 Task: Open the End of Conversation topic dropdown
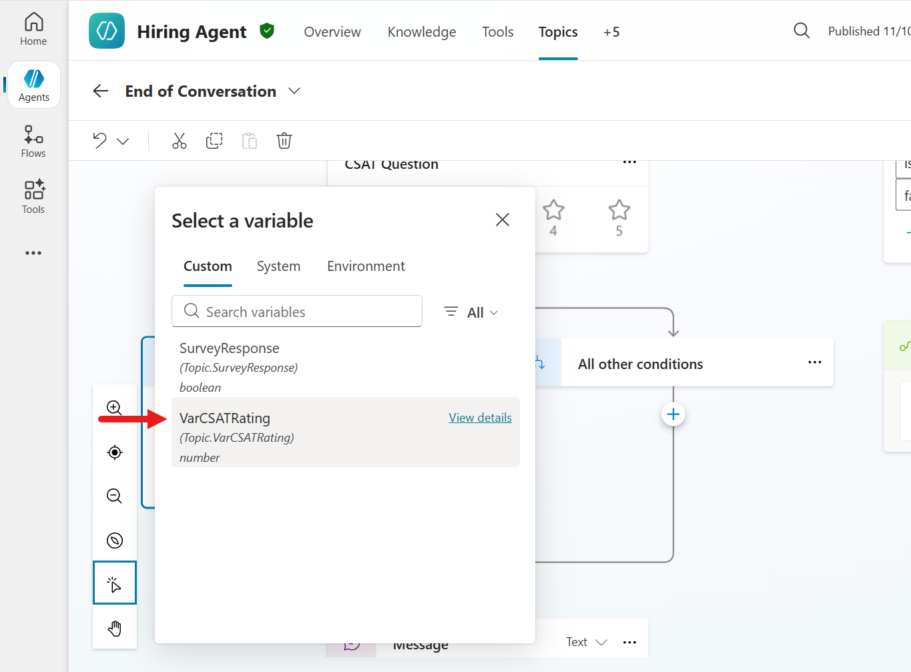294,91
